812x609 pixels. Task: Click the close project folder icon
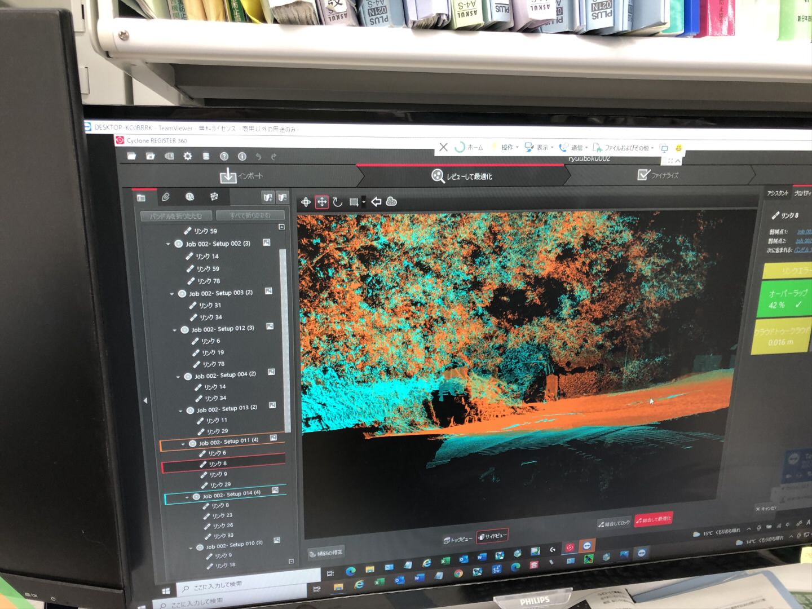click(151, 156)
